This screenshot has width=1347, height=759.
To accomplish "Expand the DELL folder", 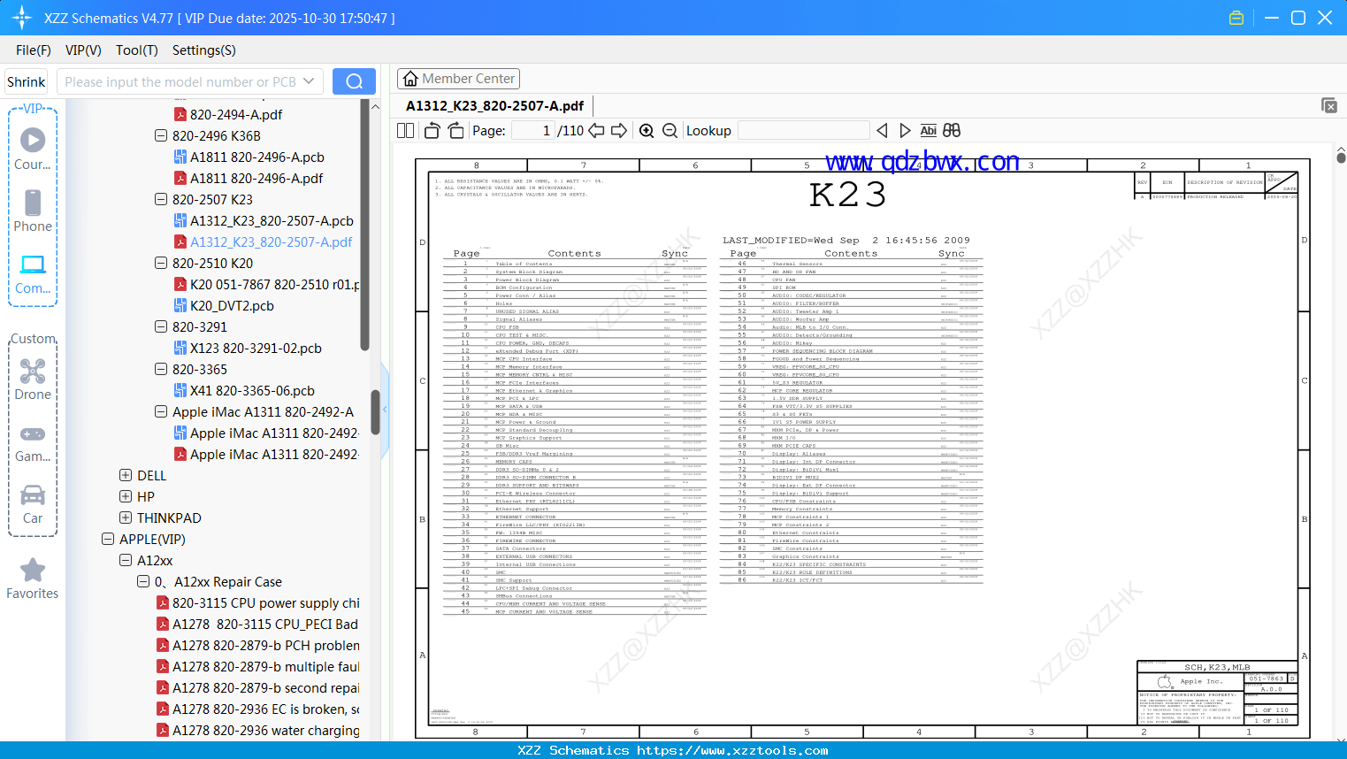I will [126, 476].
